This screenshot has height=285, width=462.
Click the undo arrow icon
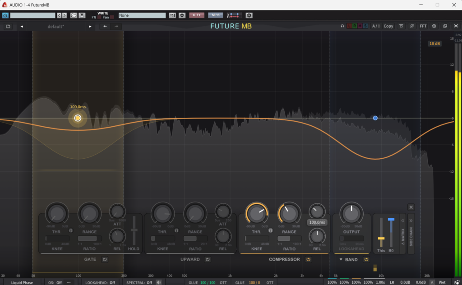tap(105, 26)
